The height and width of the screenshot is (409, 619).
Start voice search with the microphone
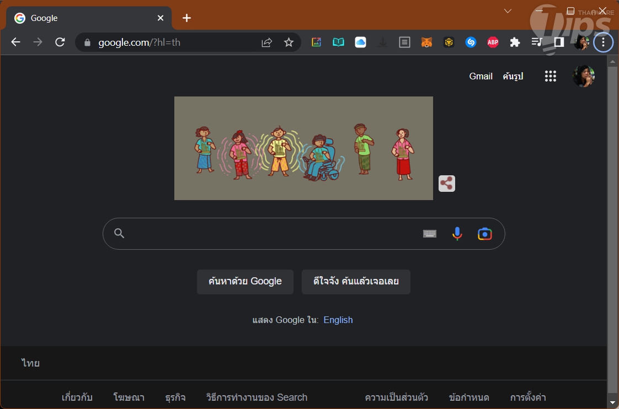(457, 234)
